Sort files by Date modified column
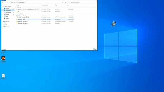Screen dimensions: 164x92 (x=45, y=5)
